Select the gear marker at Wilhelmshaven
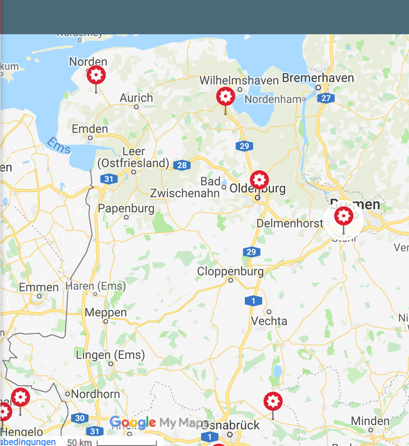Viewport: 409px width, 446px height. point(226,97)
